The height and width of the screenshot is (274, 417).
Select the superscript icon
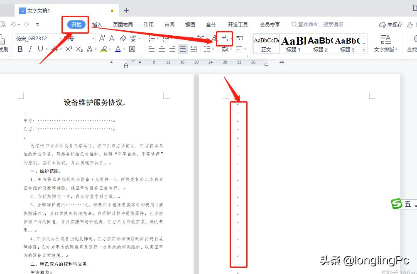(x=69, y=48)
